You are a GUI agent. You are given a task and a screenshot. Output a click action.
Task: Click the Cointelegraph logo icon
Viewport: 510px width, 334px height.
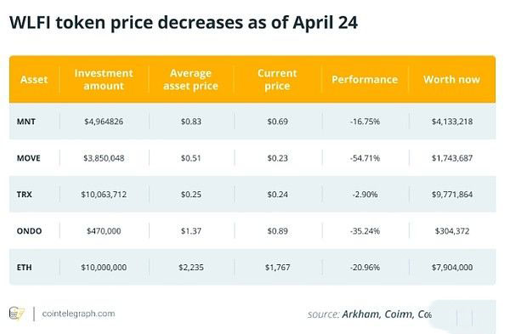17,314
